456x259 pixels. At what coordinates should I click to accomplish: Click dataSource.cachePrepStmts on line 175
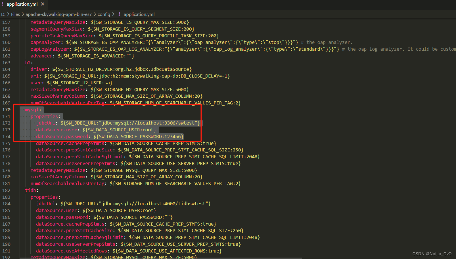tap(70, 143)
